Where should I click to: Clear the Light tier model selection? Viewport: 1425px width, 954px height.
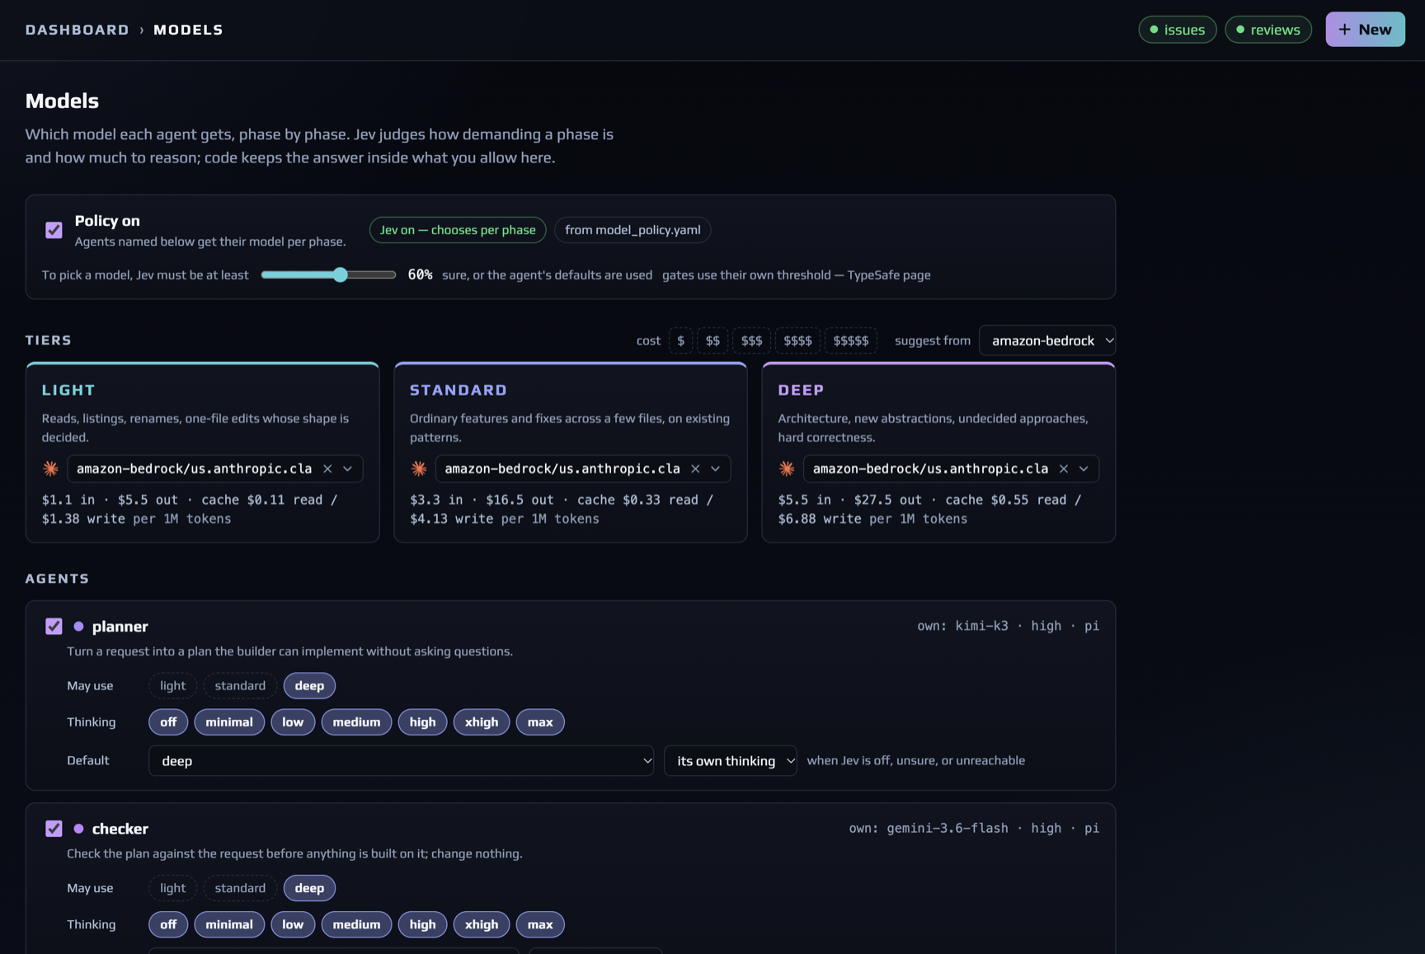click(x=327, y=468)
